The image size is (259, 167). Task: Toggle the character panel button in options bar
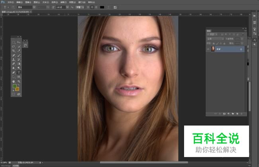(115, 7)
